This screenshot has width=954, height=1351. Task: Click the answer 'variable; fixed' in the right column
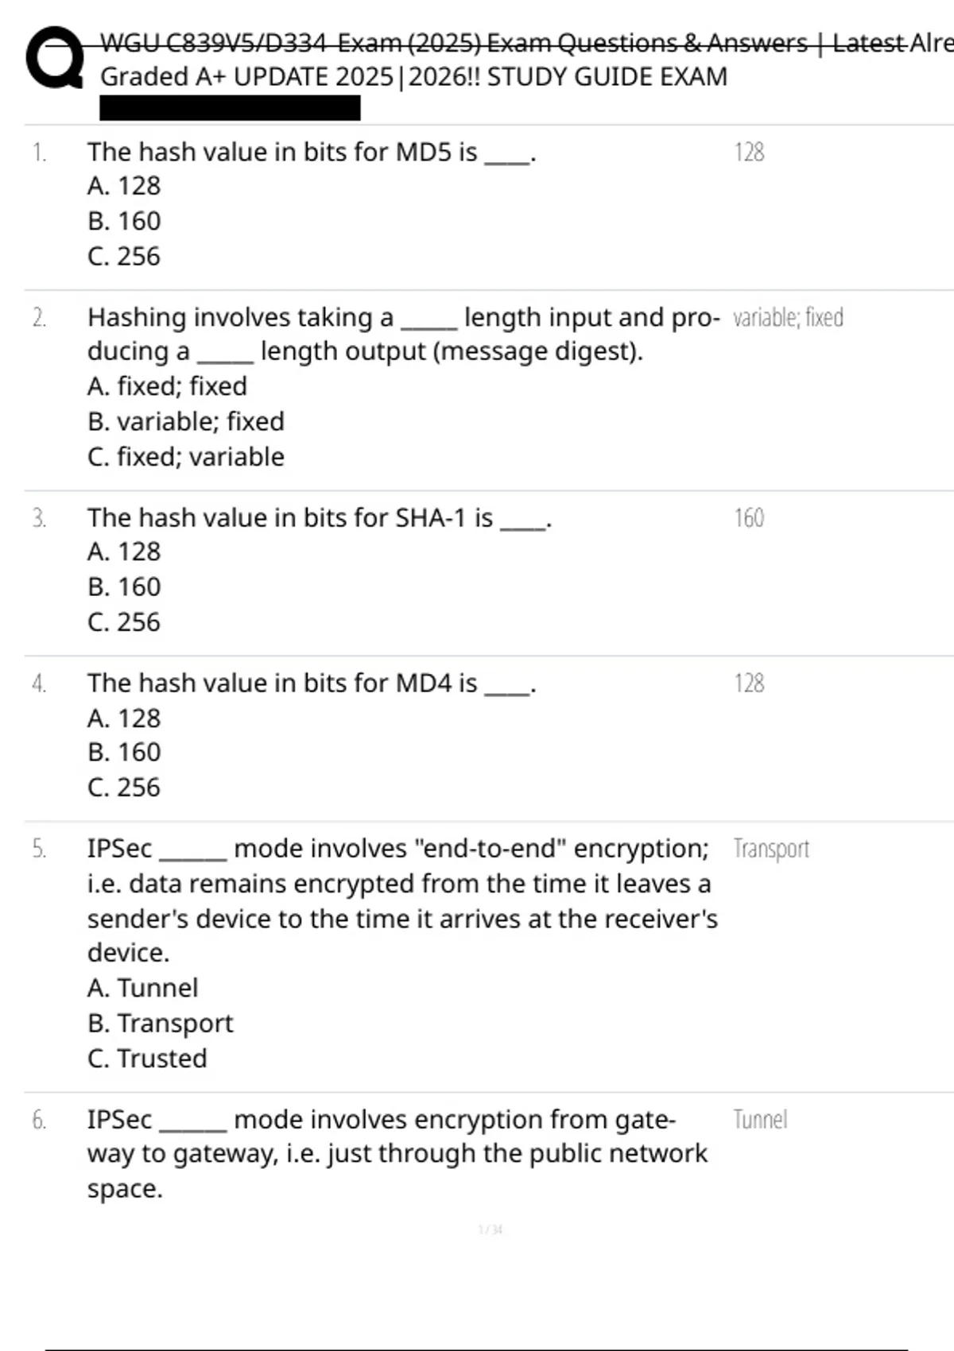788,318
